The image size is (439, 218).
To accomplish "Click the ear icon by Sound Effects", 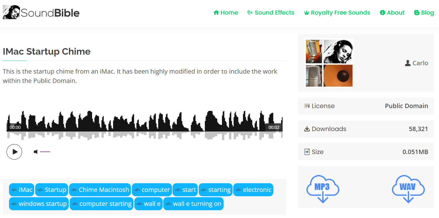I will pyautogui.click(x=250, y=13).
